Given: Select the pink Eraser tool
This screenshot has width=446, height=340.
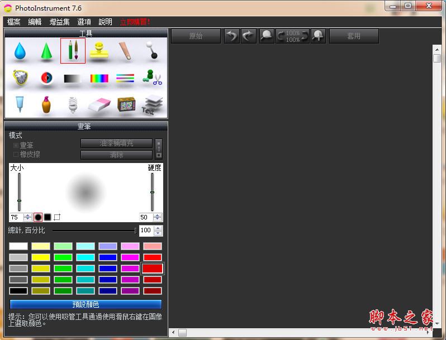Looking at the screenshot, I should pyautogui.click(x=99, y=105).
